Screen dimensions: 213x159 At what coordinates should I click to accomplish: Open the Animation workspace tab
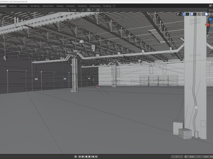point(71,6)
